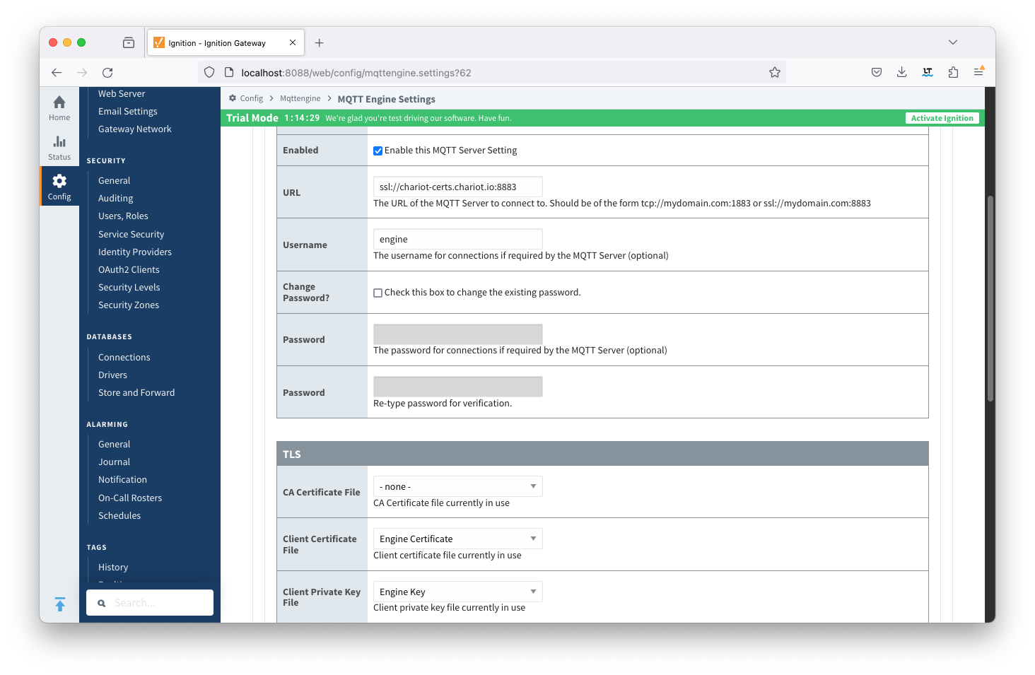Click the Username input field
1035x675 pixels.
point(458,239)
